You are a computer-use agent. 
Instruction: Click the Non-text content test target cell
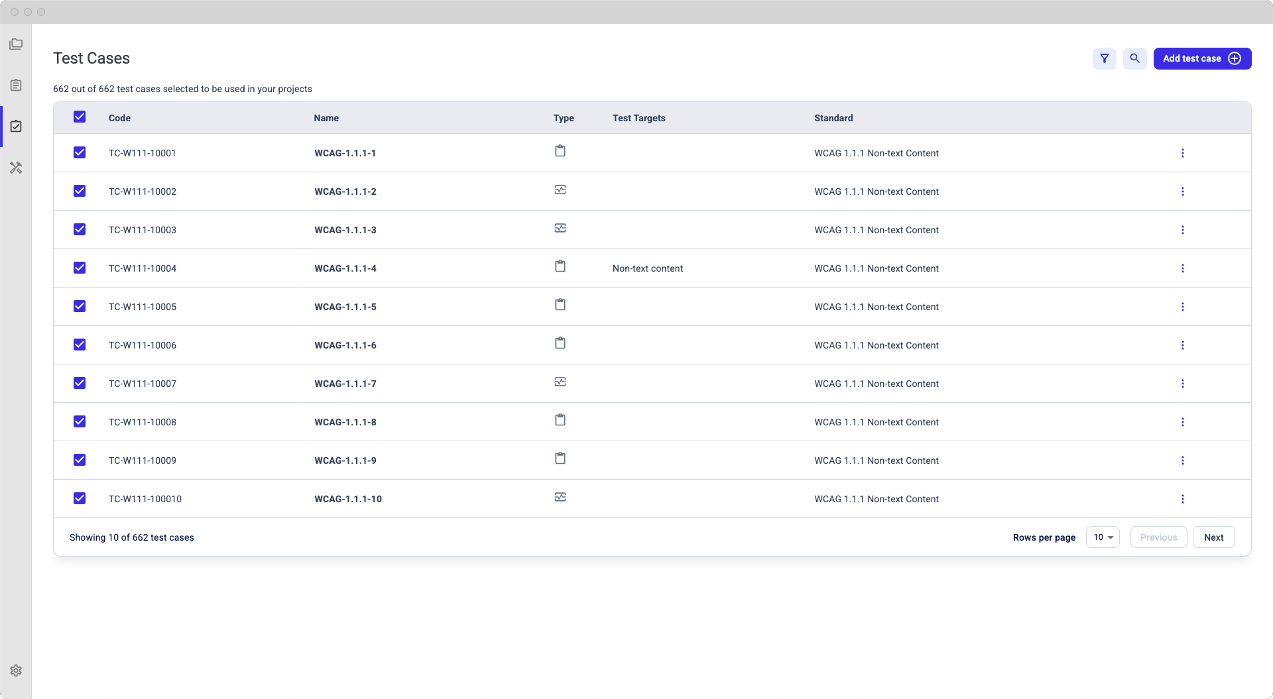pos(647,268)
